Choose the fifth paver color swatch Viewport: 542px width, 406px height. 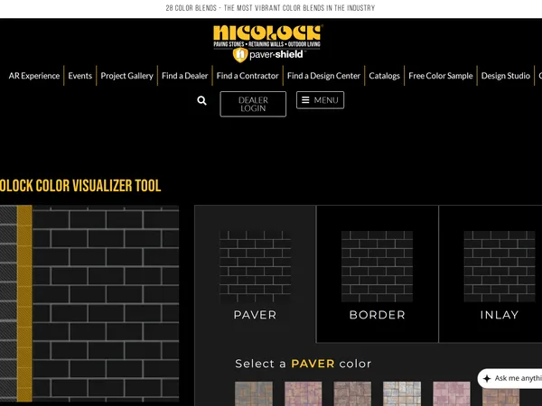click(x=452, y=393)
